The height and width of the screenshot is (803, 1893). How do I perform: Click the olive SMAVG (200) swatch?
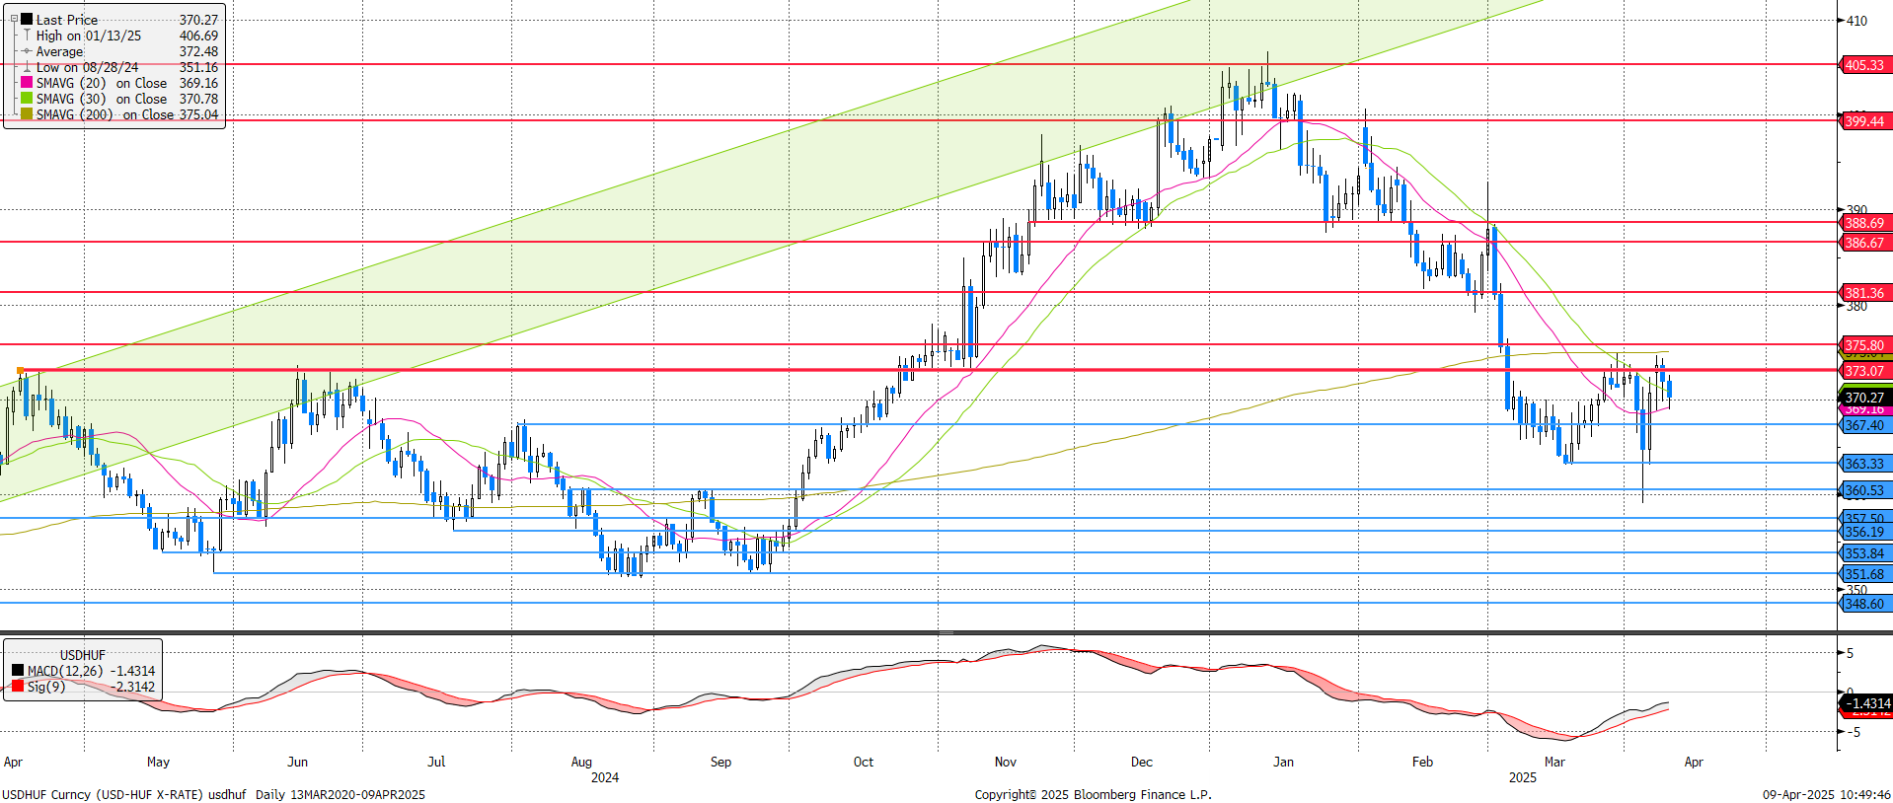(27, 114)
